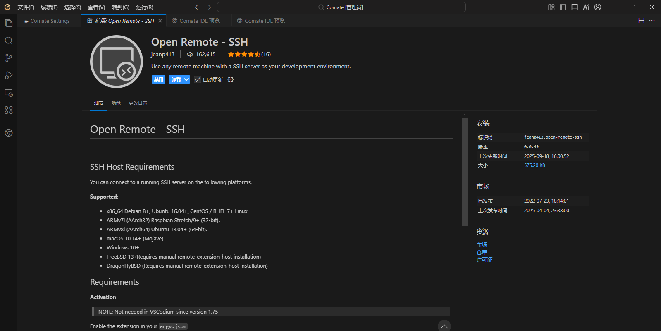661x331 pixels.
Task: Uncheck the 自动更新 checkbox
Action: [198, 79]
